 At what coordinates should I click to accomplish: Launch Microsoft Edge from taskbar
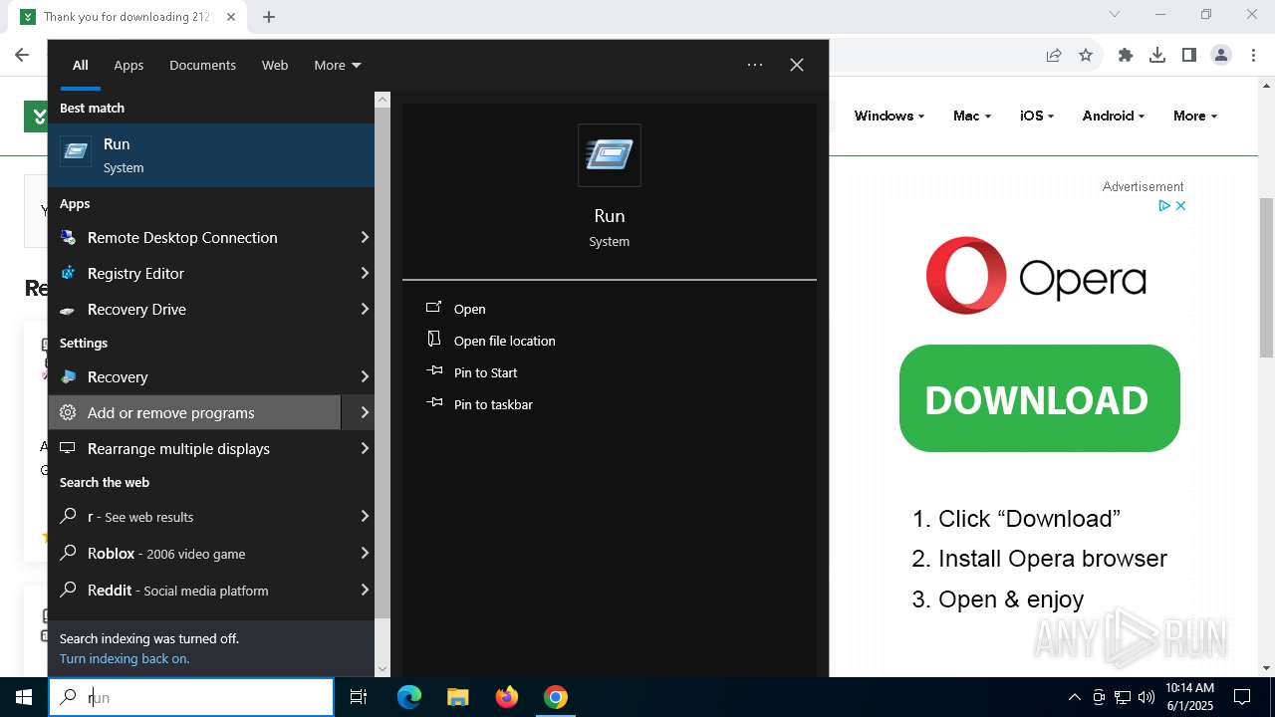point(409,697)
